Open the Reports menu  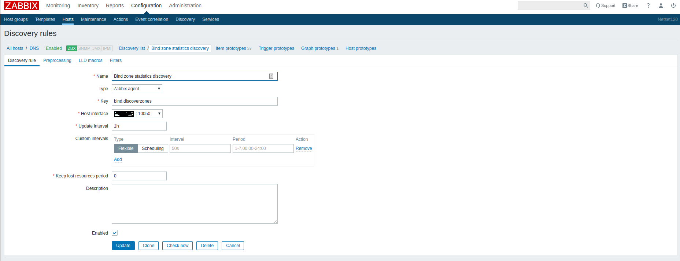115,5
